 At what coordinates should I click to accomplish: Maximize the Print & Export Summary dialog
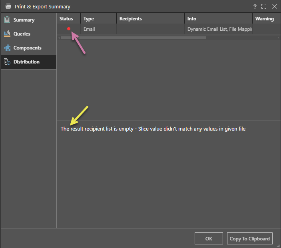coord(264,6)
